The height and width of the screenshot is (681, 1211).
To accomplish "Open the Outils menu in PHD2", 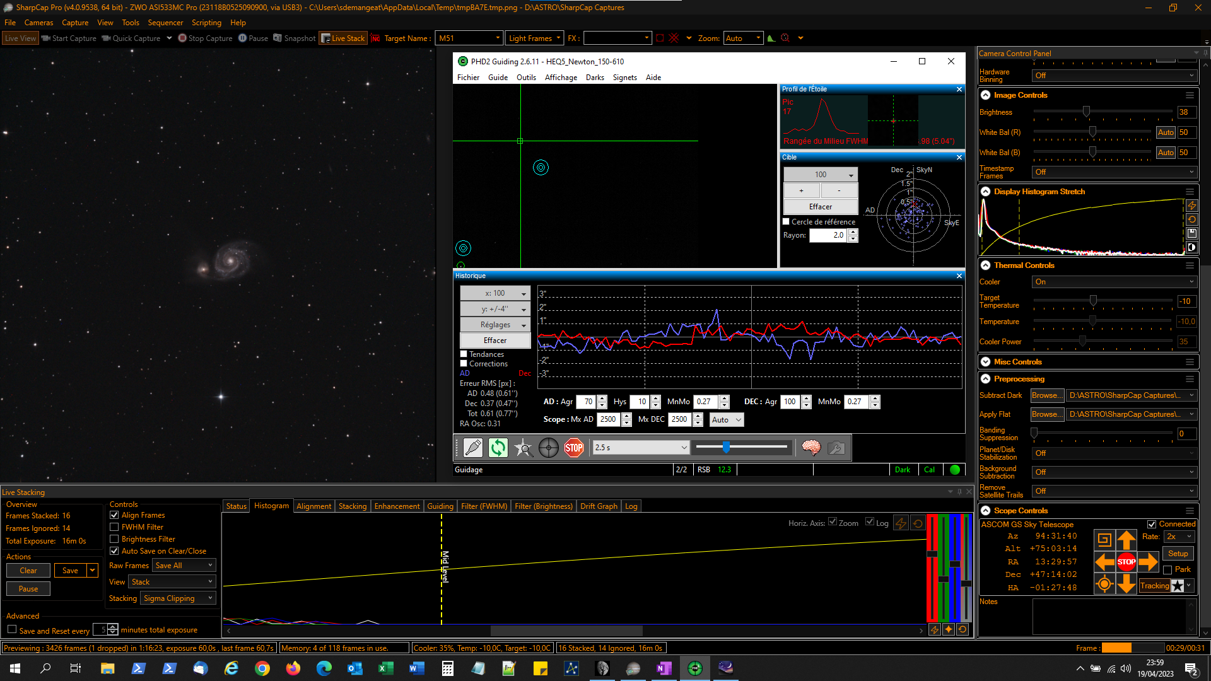I will pos(526,78).
